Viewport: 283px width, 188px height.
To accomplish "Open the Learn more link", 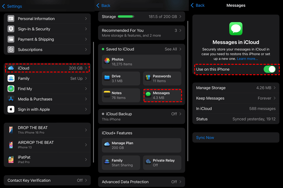I will 247,59.
